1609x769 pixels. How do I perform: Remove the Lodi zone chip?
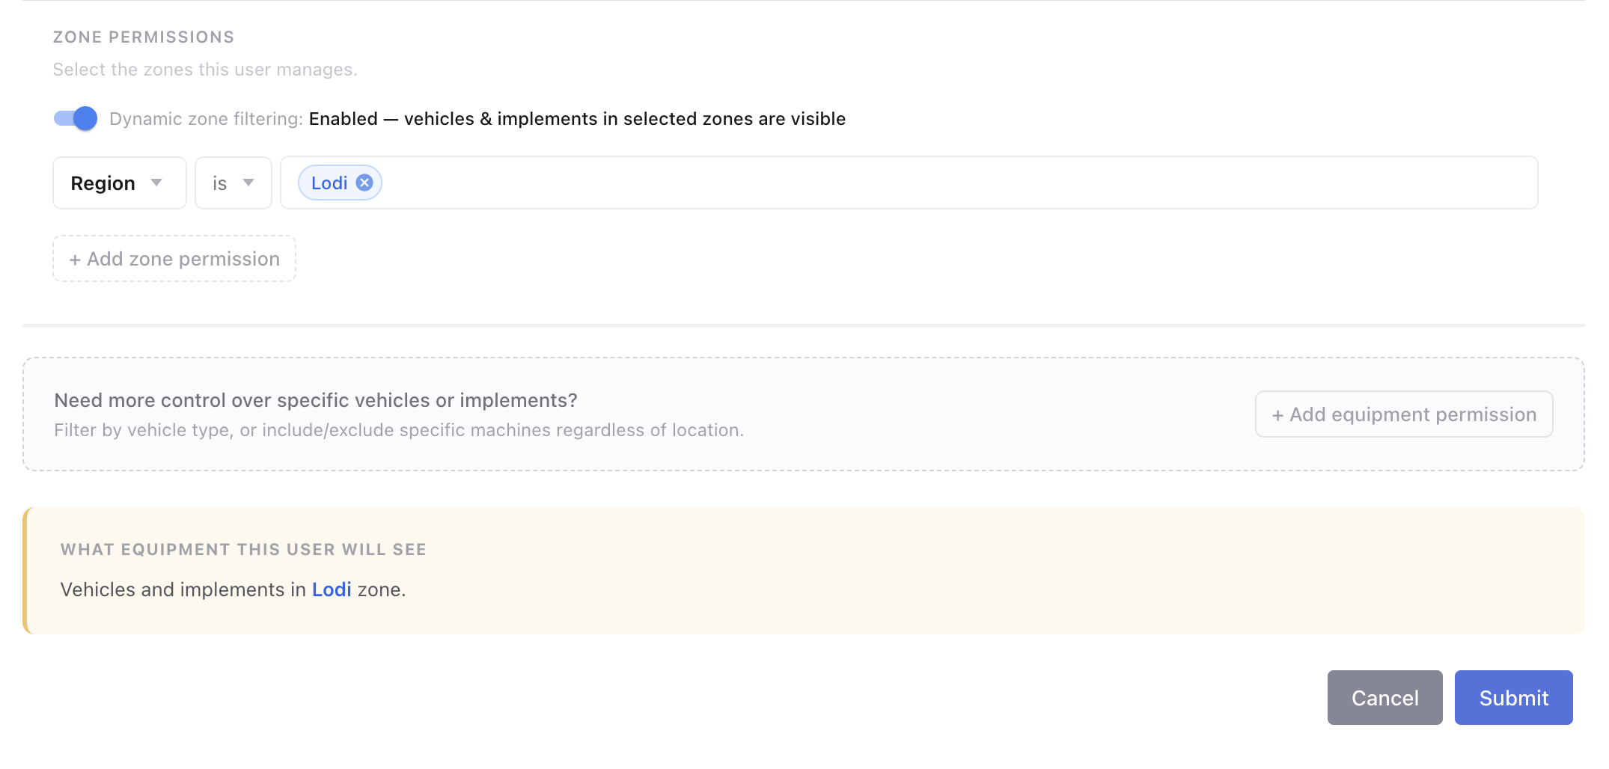pos(364,183)
